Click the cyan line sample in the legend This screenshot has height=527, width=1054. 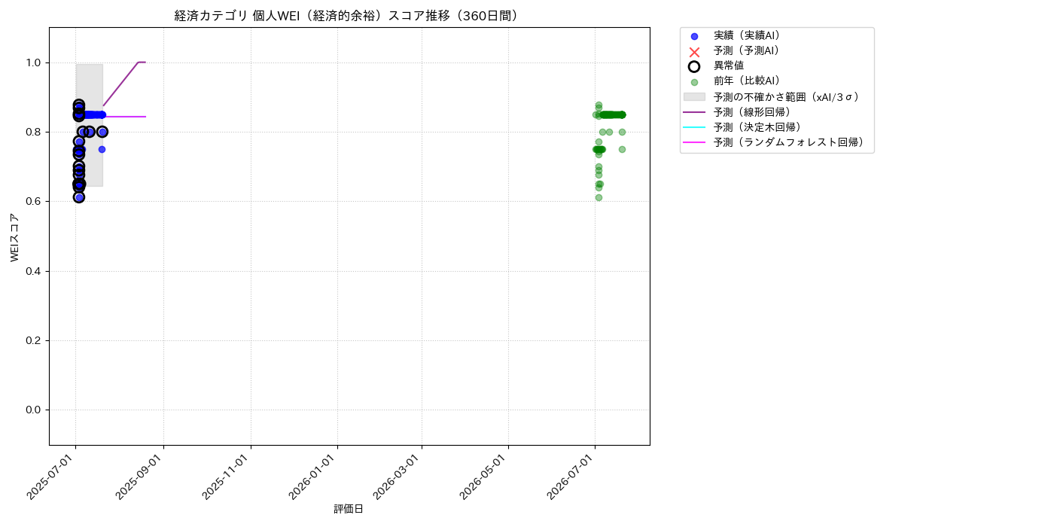(x=694, y=126)
